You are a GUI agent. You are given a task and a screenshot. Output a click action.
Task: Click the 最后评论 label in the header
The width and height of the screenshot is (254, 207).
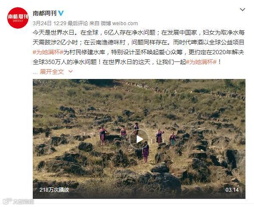point(78,23)
